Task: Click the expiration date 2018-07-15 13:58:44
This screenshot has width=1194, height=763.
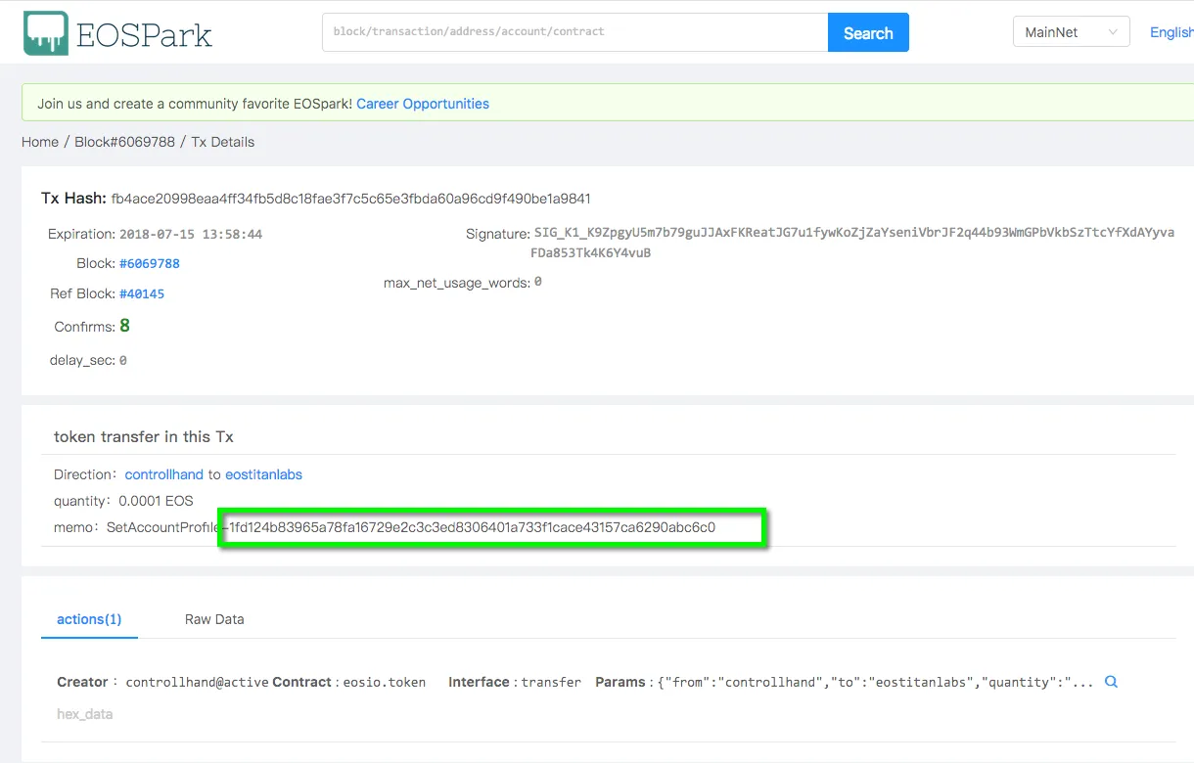Action: click(191, 235)
